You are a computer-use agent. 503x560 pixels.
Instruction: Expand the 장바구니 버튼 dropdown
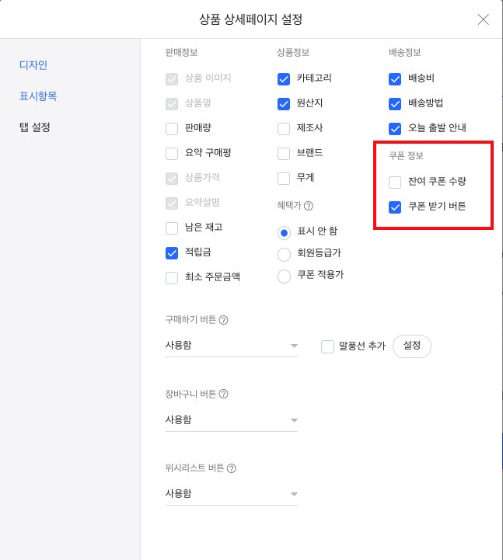232,420
